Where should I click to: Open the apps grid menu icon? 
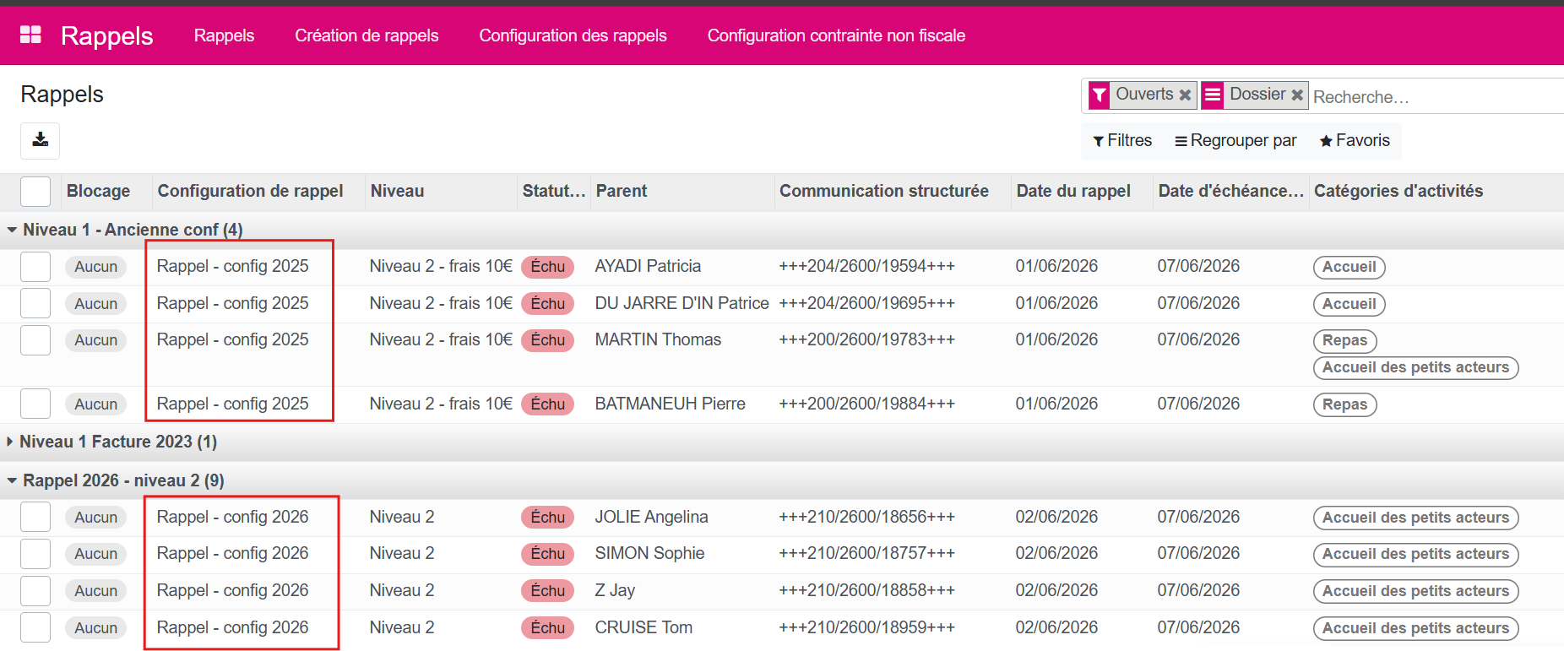(x=30, y=35)
